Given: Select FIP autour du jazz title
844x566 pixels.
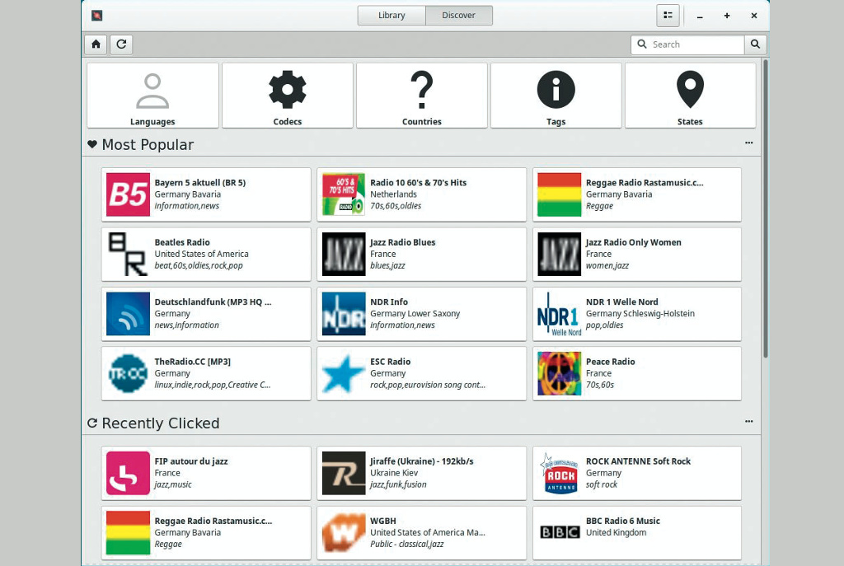Looking at the screenshot, I should point(191,461).
